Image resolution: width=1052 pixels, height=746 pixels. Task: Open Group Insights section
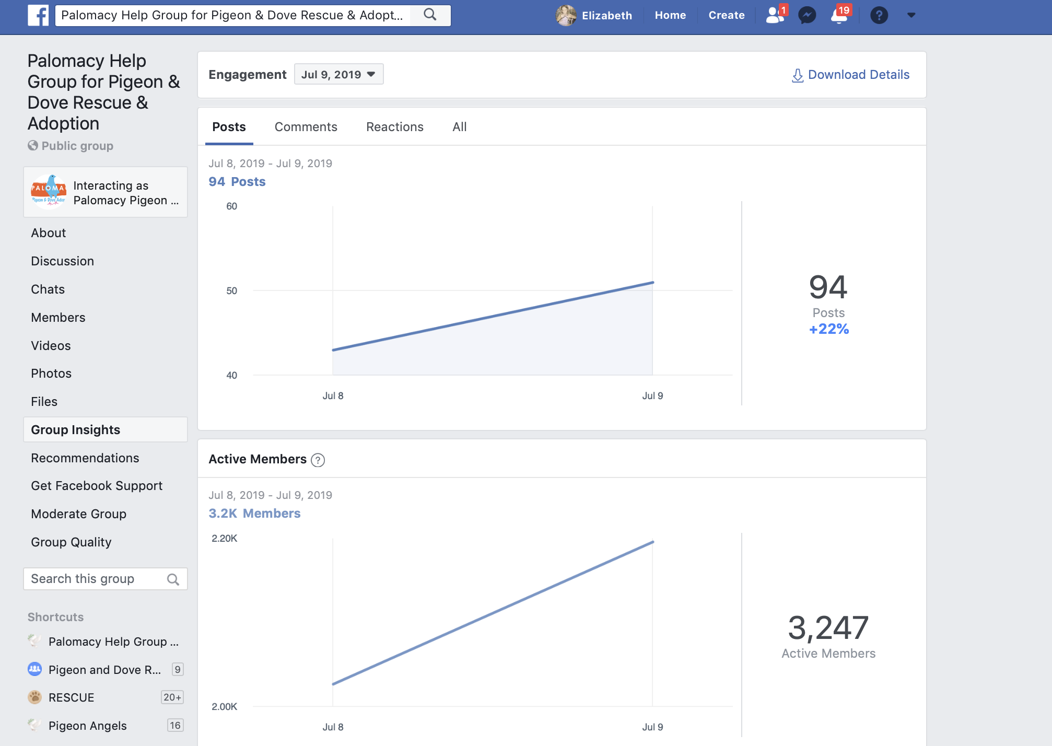click(x=75, y=429)
